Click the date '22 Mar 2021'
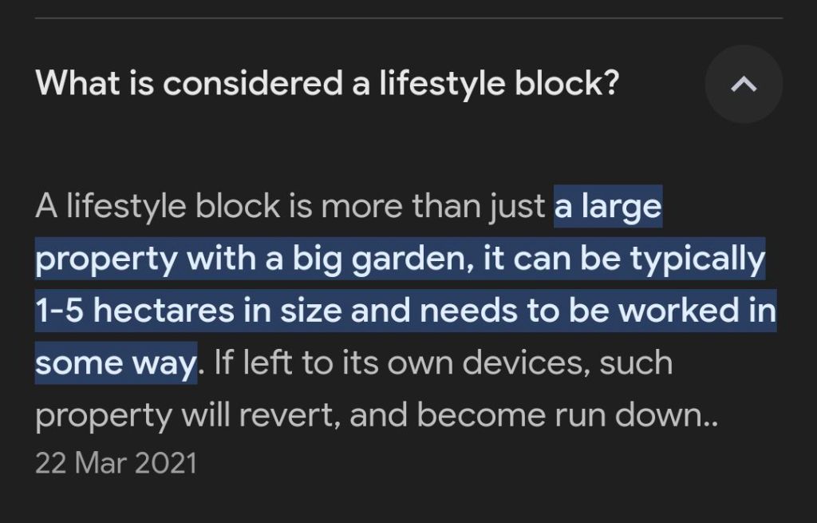This screenshot has height=523, width=817. pos(116,463)
